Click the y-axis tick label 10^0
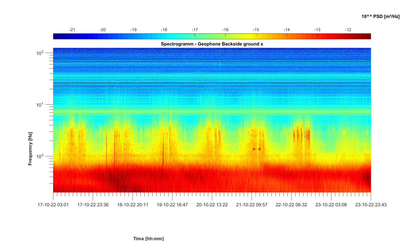 (x=40, y=156)
